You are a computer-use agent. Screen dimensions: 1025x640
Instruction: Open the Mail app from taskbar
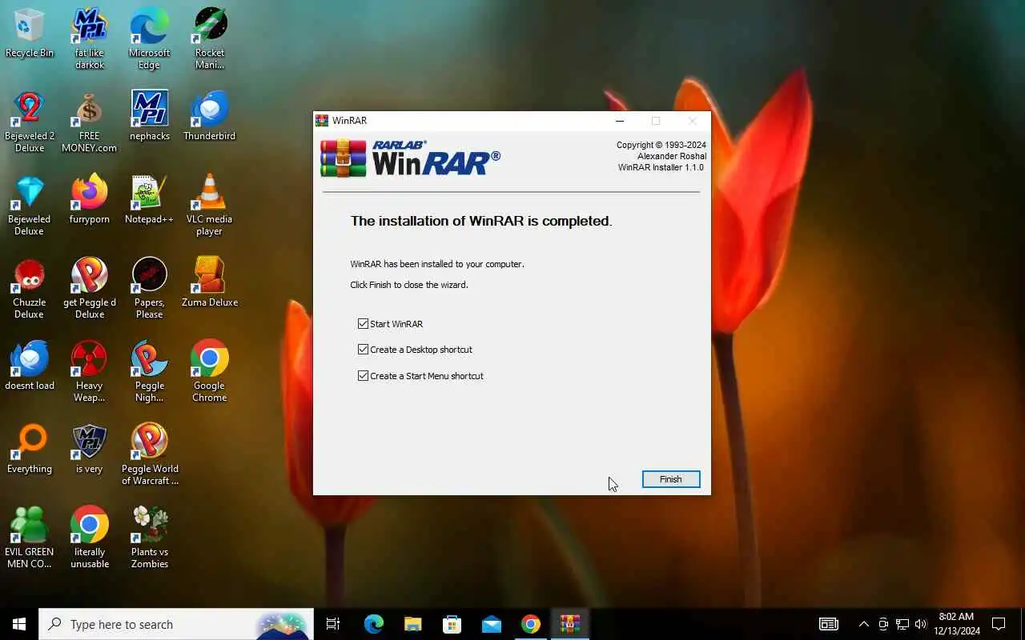(x=491, y=624)
